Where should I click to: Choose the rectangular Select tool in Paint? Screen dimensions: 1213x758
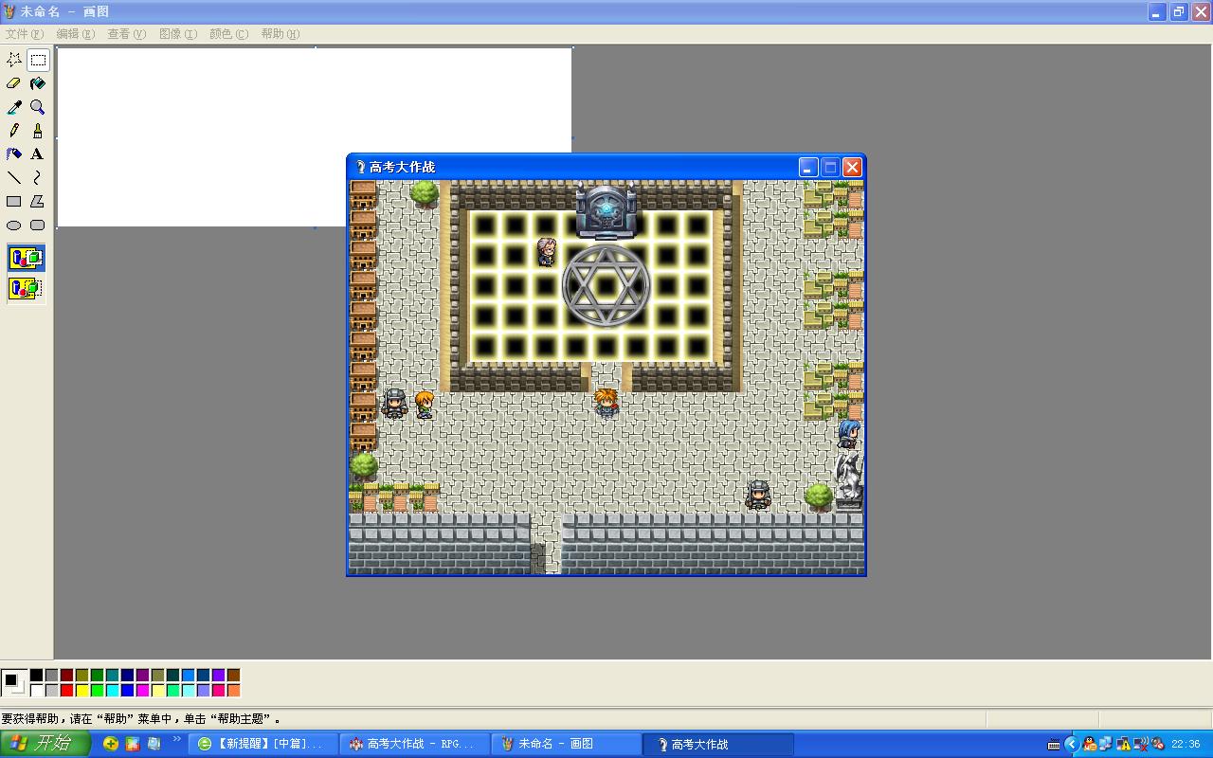38,60
